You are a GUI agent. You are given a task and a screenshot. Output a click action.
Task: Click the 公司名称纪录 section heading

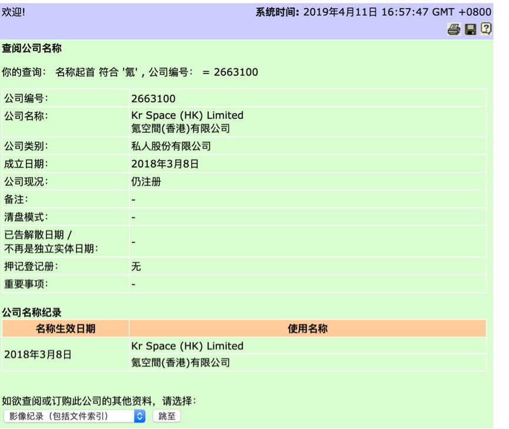pyautogui.click(x=32, y=312)
